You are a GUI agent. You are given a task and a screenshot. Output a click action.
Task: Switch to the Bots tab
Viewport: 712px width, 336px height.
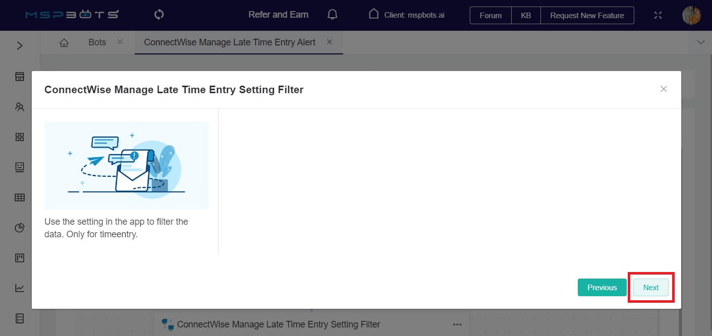pos(97,42)
